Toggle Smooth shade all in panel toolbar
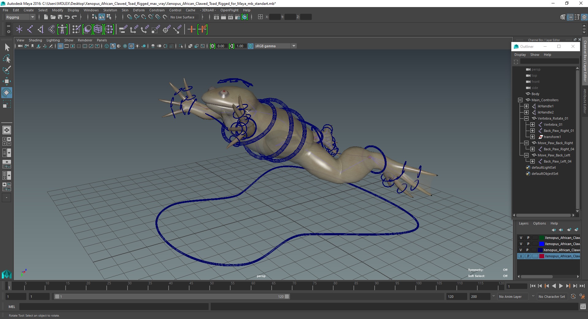Image resolution: width=588 pixels, height=319 pixels. click(113, 46)
